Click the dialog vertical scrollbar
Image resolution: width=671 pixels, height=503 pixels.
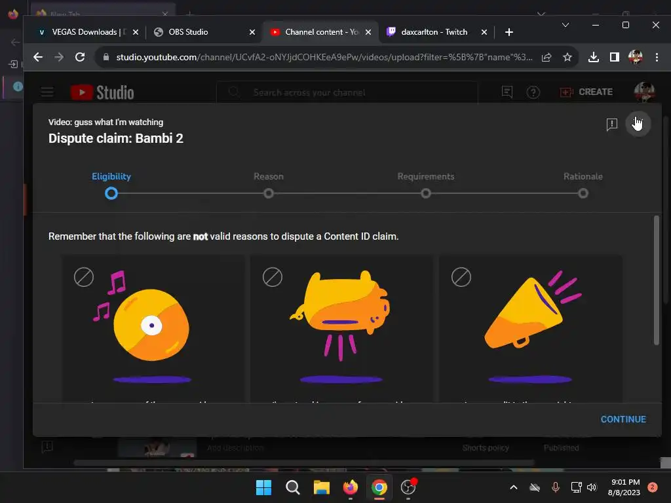657,280
